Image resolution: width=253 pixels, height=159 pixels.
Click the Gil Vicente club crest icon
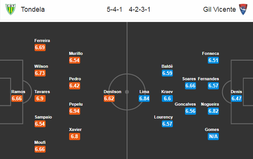(x=243, y=9)
